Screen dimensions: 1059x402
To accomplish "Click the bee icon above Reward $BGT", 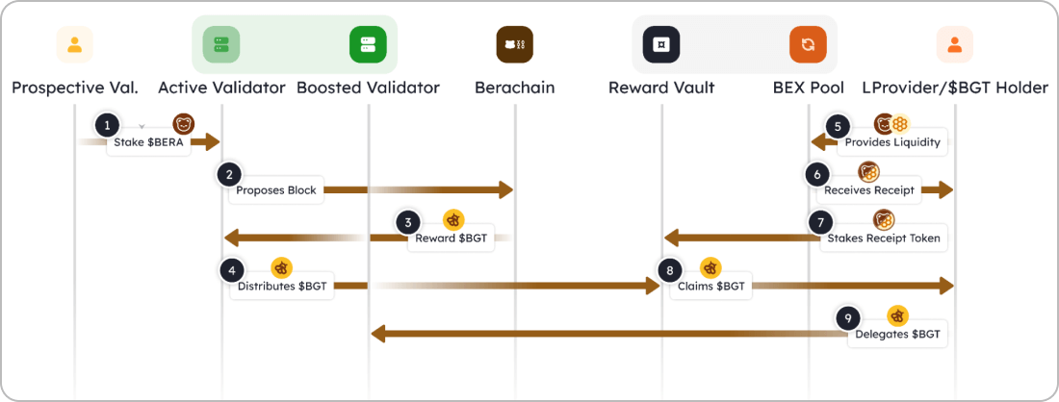I will tap(453, 219).
